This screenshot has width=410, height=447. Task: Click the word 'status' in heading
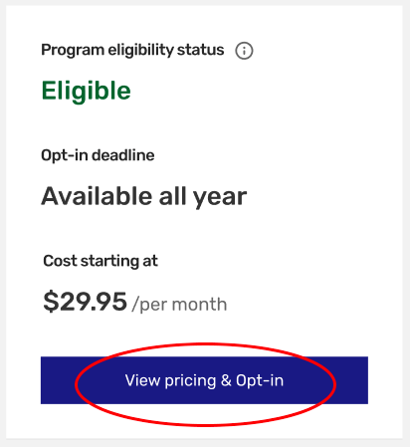[201, 50]
